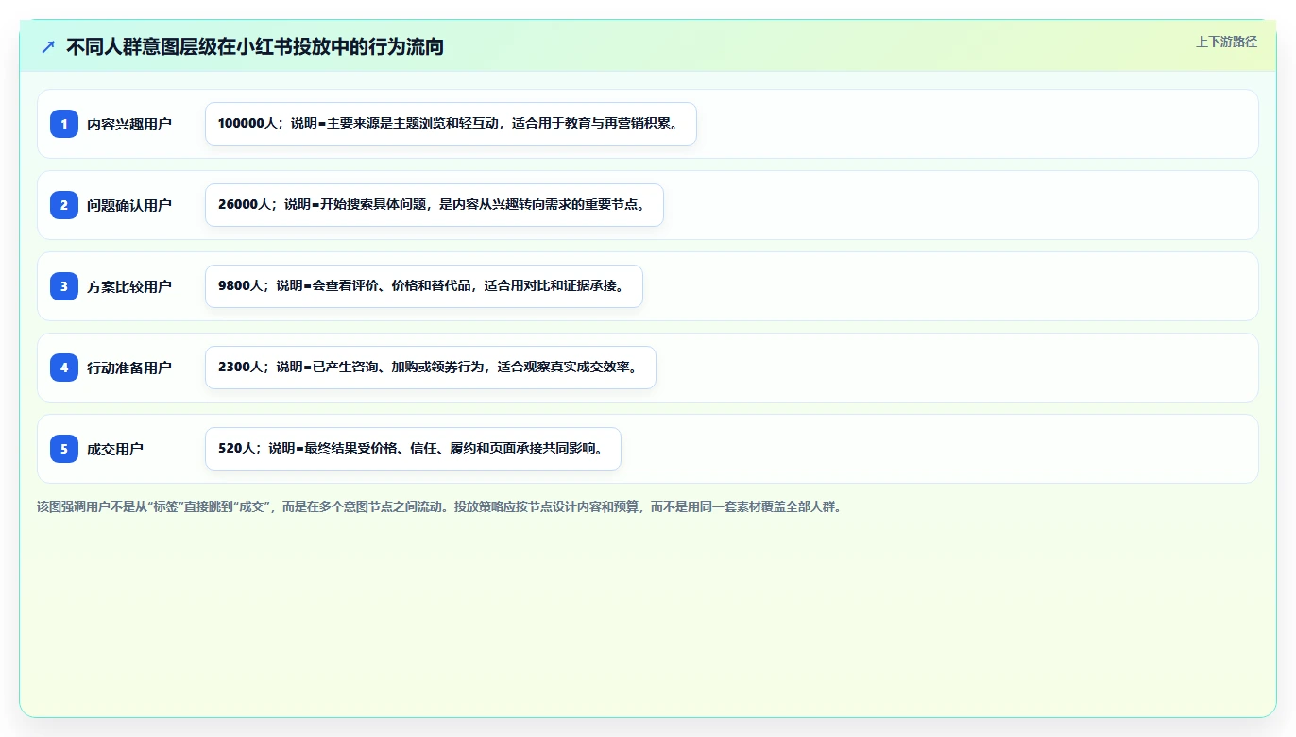Click the 100000人 description box

[451, 124]
